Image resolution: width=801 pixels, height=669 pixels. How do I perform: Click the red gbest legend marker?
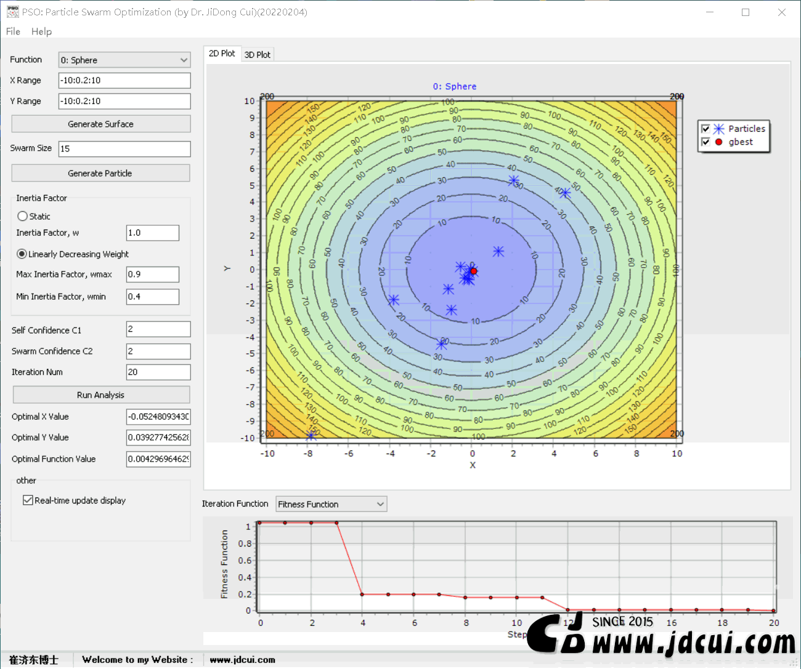pos(718,142)
